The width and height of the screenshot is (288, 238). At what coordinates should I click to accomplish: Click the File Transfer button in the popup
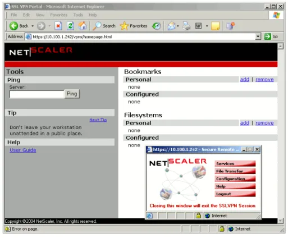coord(235,171)
